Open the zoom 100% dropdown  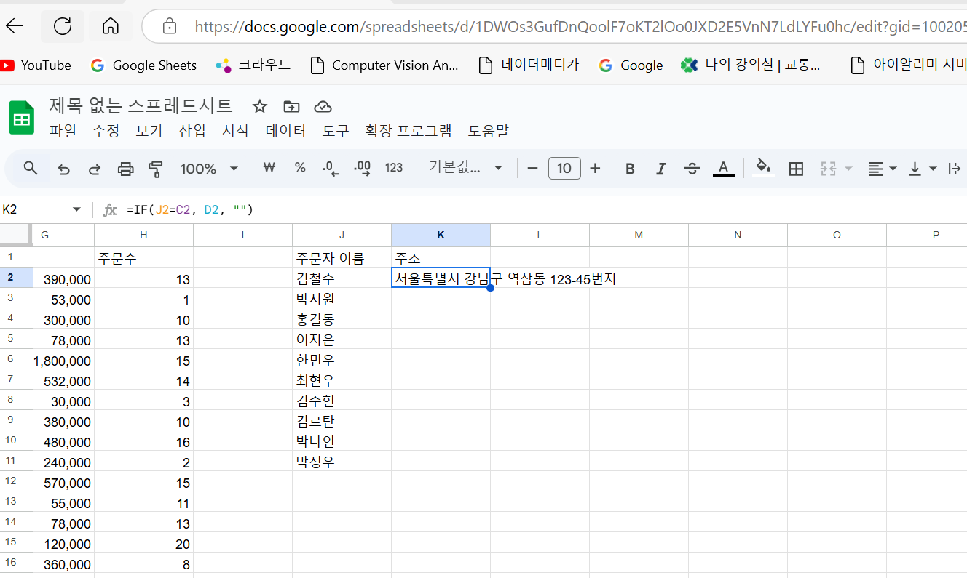pyautogui.click(x=210, y=169)
